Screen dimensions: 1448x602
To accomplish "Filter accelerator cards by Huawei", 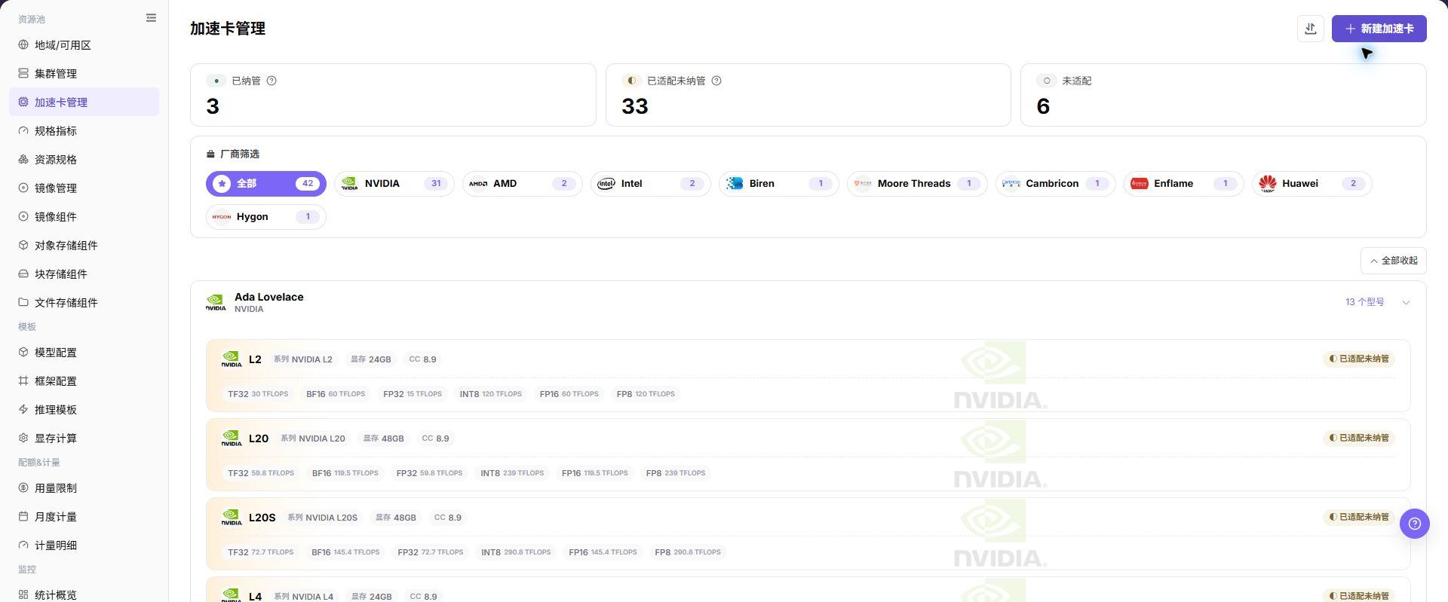I will click(1312, 184).
